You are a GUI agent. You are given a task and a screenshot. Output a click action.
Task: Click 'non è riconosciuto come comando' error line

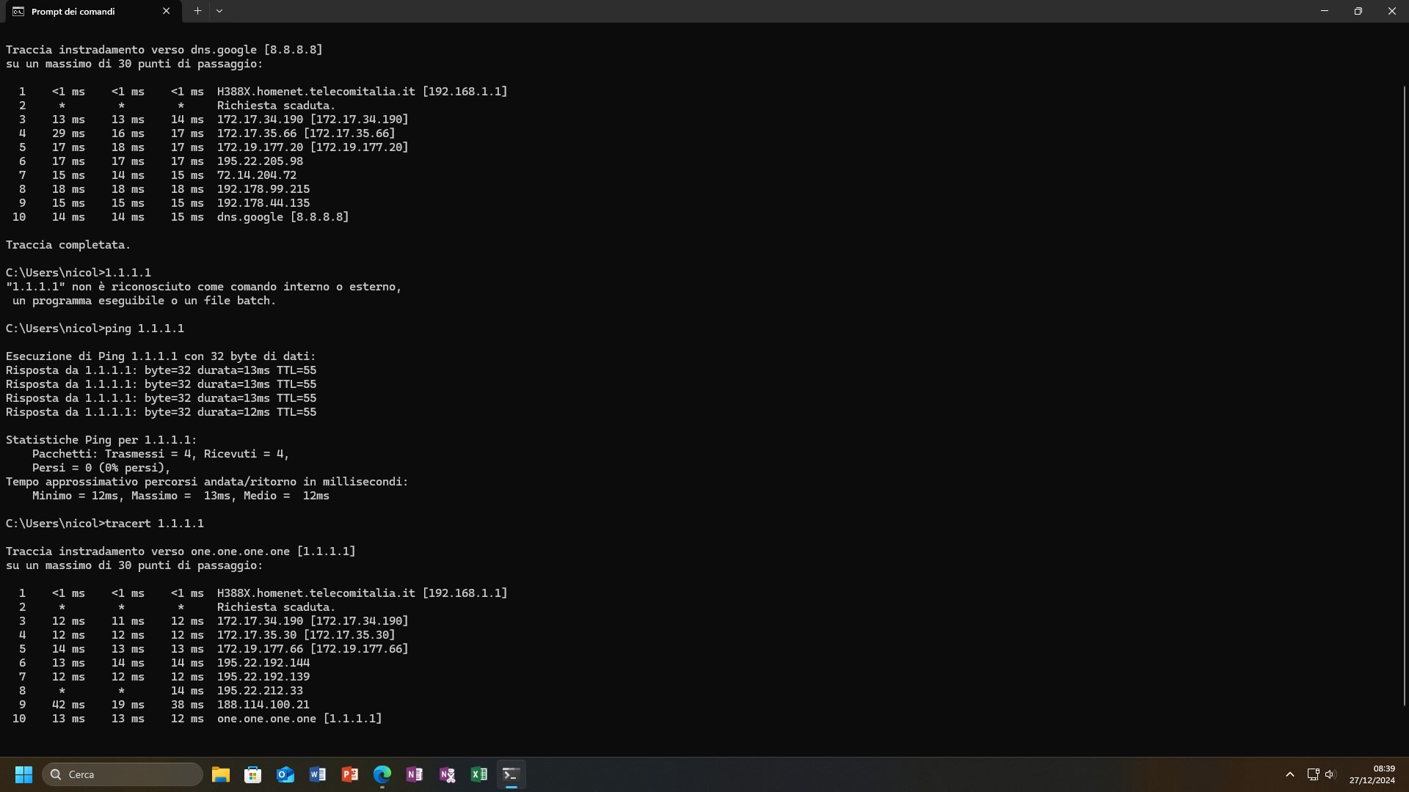204,287
